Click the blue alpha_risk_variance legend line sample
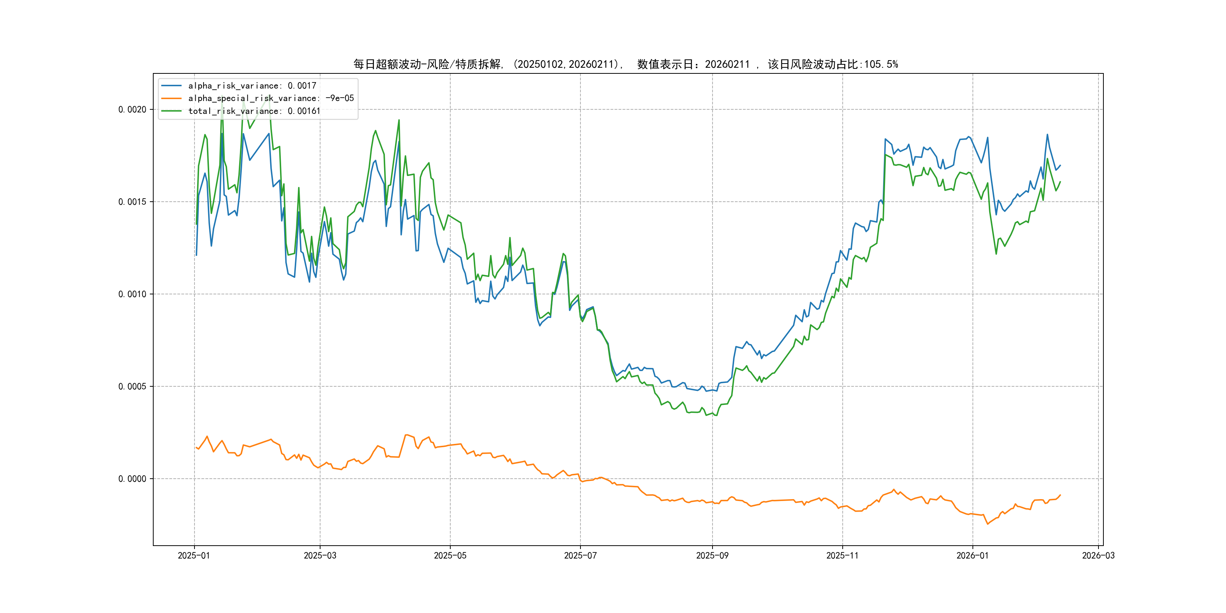This screenshot has width=1226, height=613. [x=171, y=86]
